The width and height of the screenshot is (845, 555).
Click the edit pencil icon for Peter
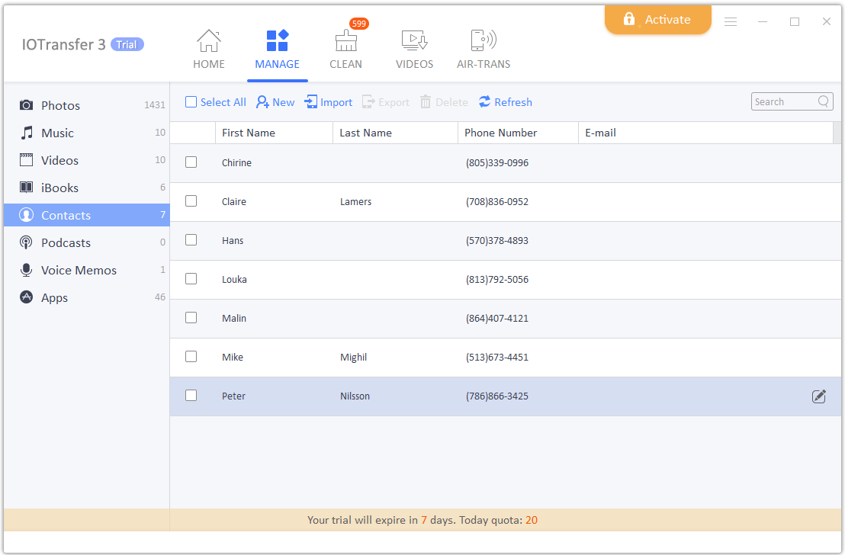pos(818,396)
